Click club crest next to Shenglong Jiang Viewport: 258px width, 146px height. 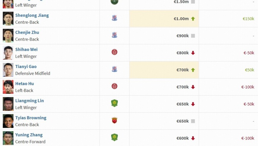tap(114, 18)
